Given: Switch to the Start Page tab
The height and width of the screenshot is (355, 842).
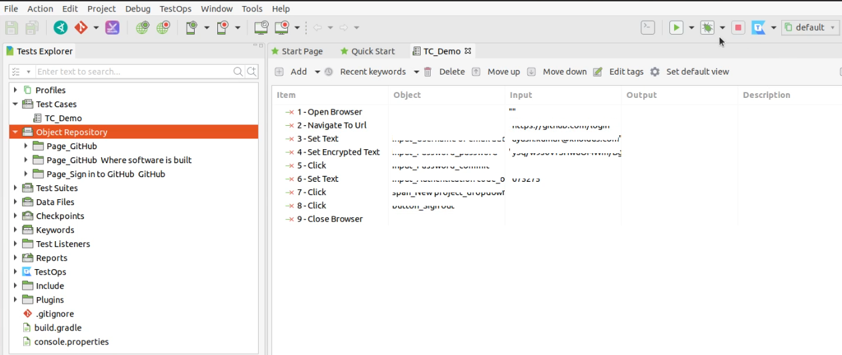Looking at the screenshot, I should [297, 51].
